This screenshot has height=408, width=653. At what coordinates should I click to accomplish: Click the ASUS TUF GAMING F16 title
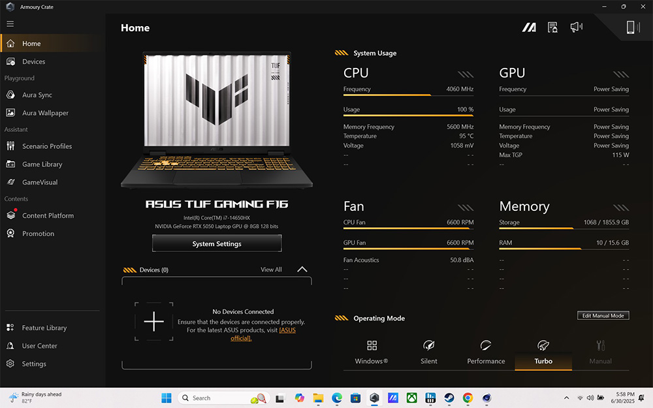(217, 204)
